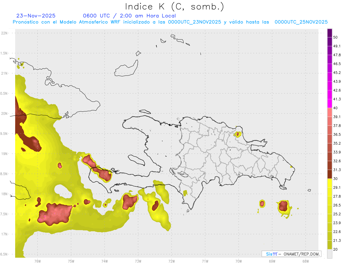Click the "74W" longitude label
Image resolution: width=343 pixels, height=265 pixels.
[104, 261]
